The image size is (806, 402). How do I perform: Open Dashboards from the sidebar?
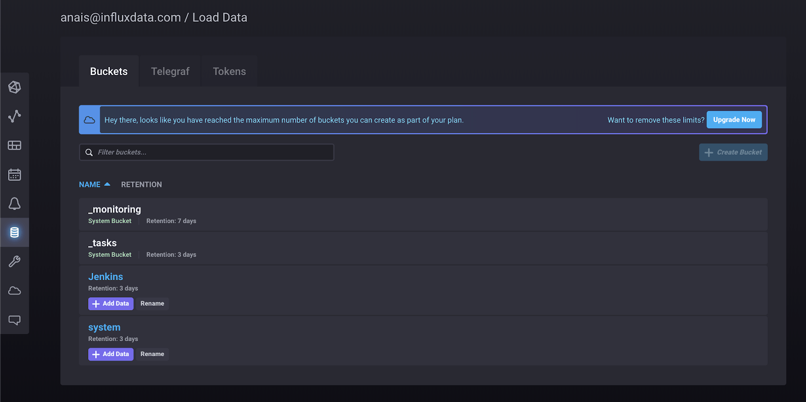tap(15, 145)
